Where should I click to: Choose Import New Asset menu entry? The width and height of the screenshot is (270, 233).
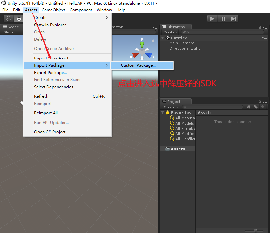point(67,58)
